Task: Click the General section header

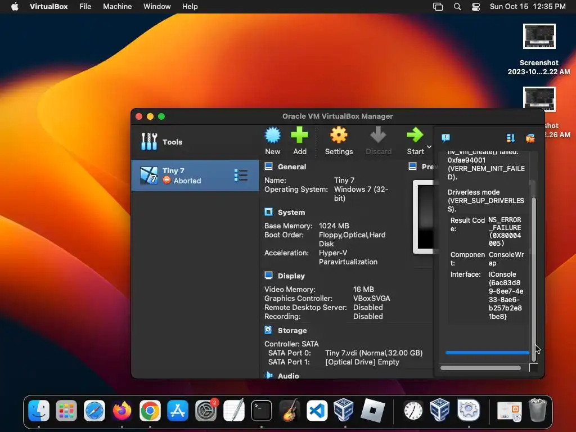Action: click(292, 166)
